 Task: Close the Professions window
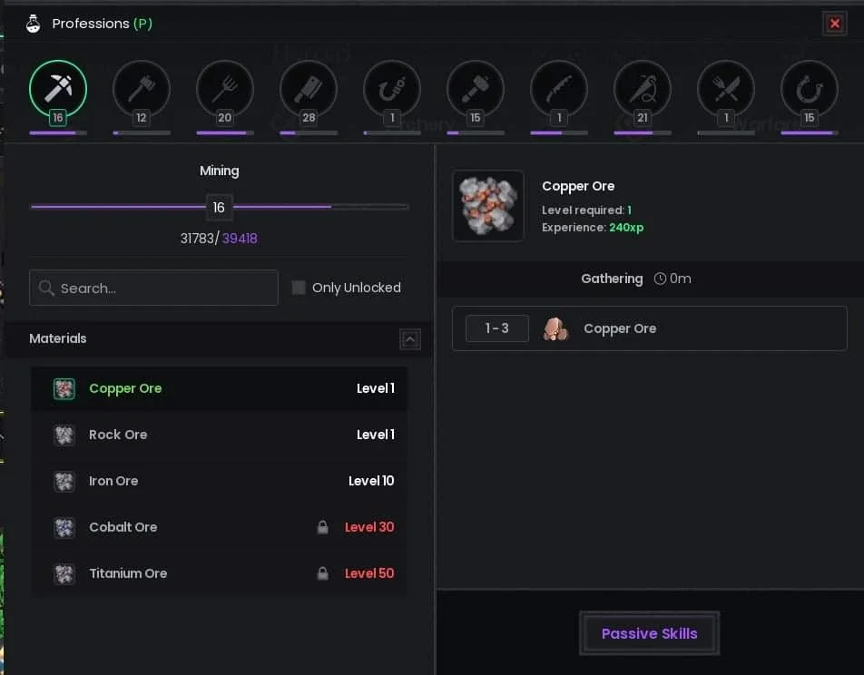(835, 24)
